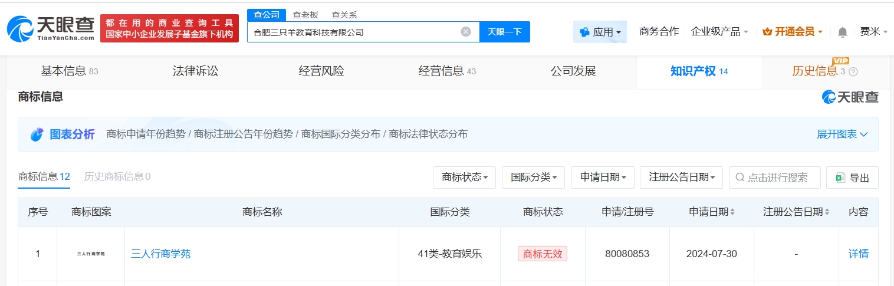Click application date 2024-07-30
The image size is (894, 286).
click(x=711, y=254)
